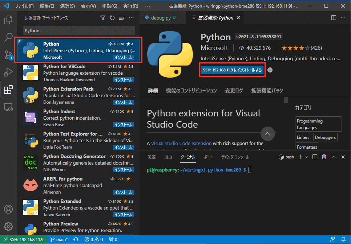Install Python Extension Pack

pos(124,102)
